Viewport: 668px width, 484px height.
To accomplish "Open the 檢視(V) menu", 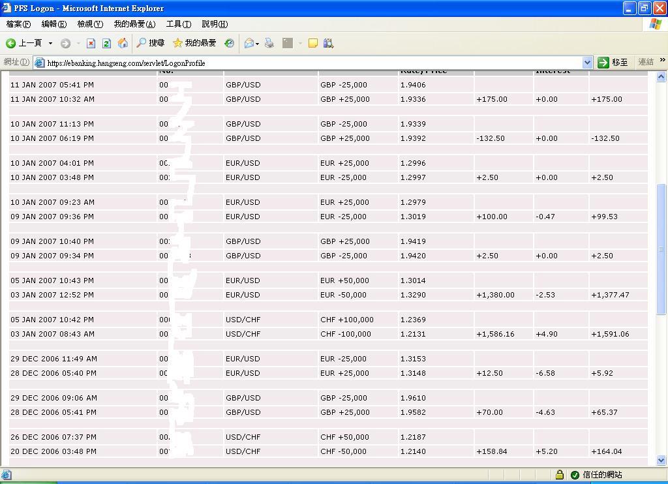I will (x=90, y=24).
